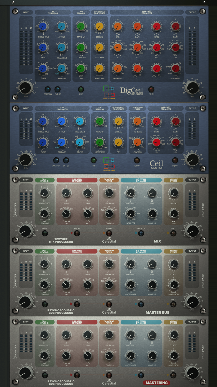The height and width of the screenshot is (387, 217).
Task: Toggle FLT ON on the Mastering processor
Action: coord(109,375)
